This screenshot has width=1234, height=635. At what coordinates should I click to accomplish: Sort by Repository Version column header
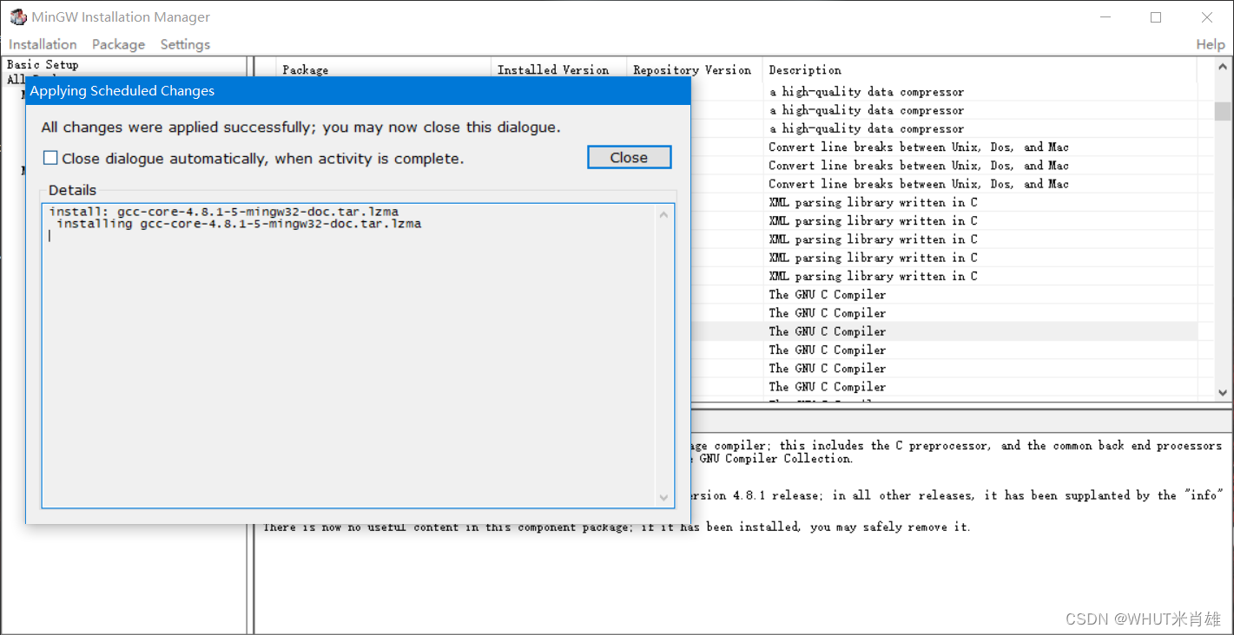pyautogui.click(x=694, y=69)
